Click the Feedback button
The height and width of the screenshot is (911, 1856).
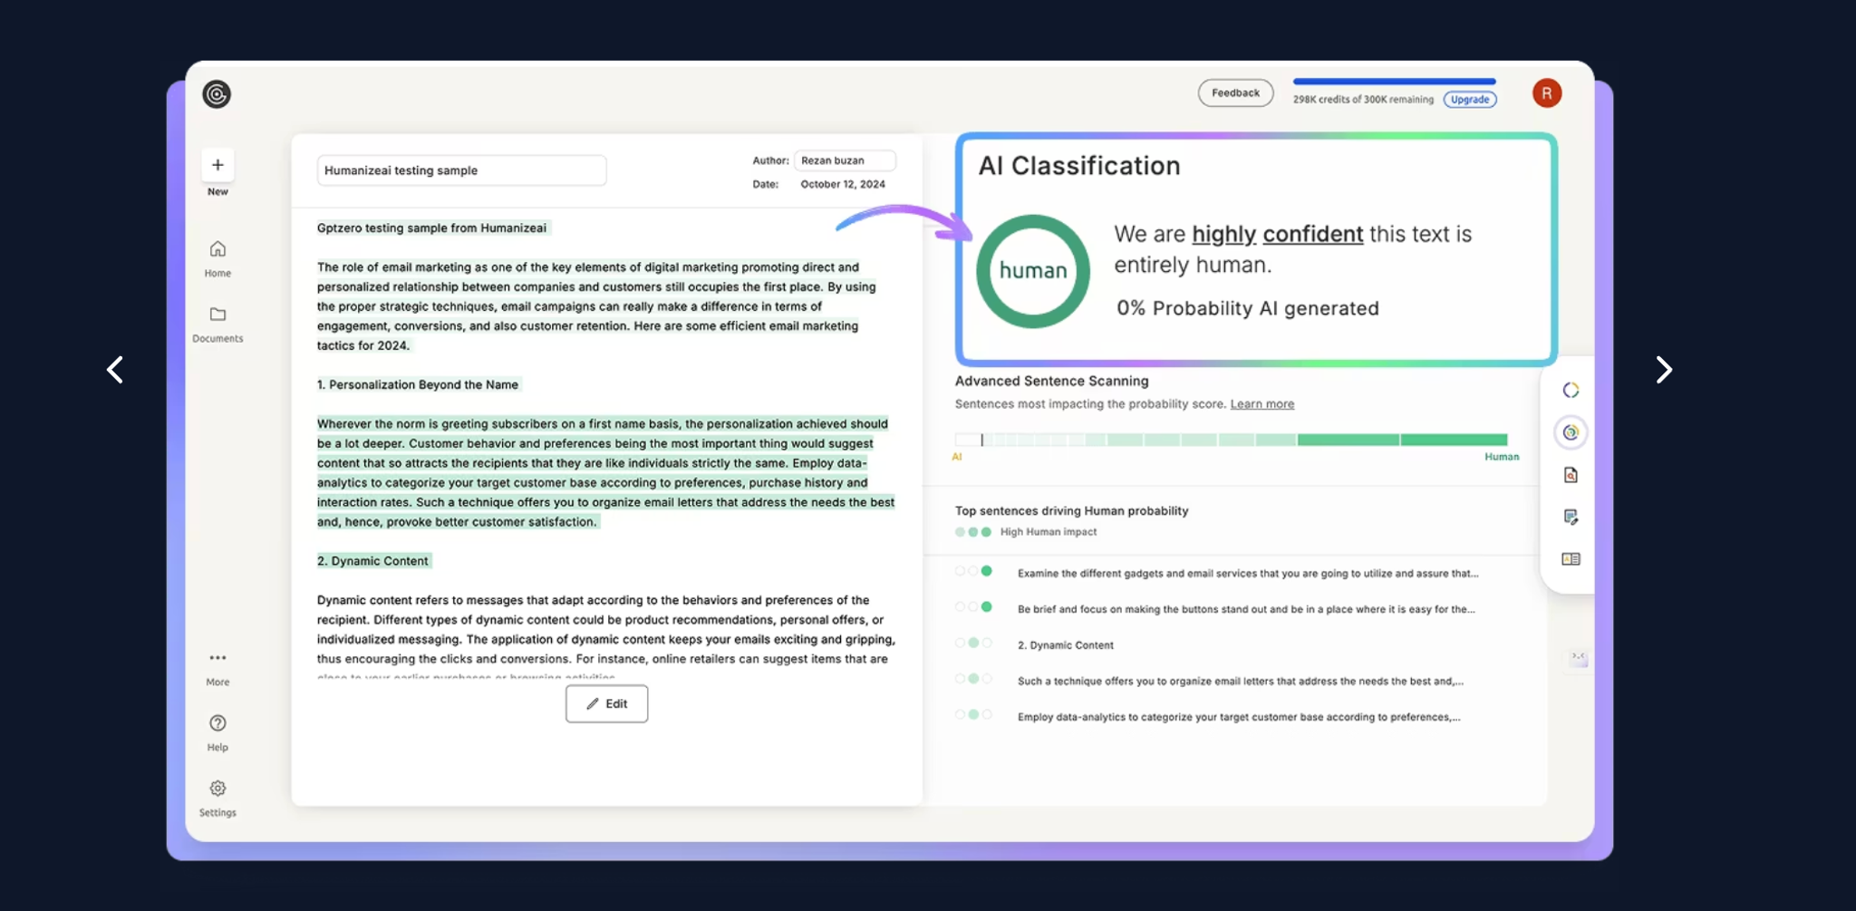point(1235,93)
